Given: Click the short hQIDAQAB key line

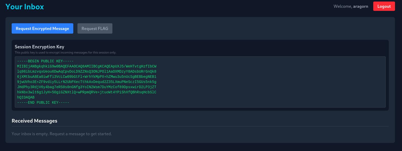Looking at the screenshot, I should pyautogui.click(x=26, y=97).
